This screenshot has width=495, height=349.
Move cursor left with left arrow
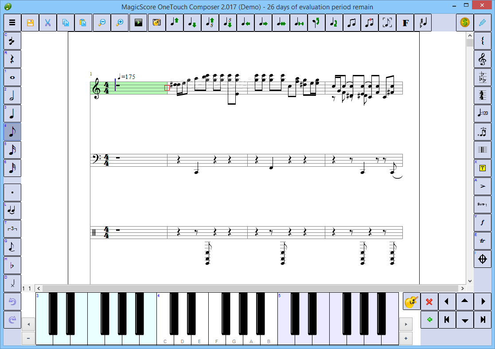point(447,302)
